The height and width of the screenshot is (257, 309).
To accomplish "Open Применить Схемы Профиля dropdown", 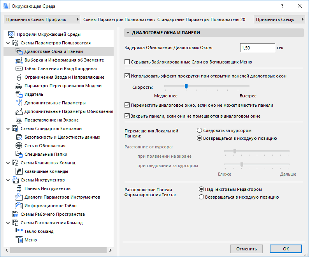I will [x=42, y=19].
